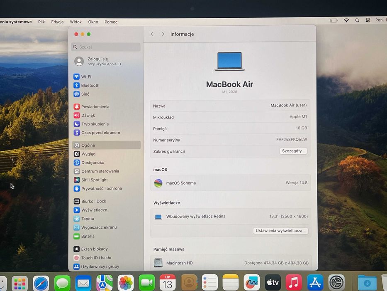Screen dimensions: 387x291
Task: Open Notes from the Dock
Action: (x=231, y=282)
